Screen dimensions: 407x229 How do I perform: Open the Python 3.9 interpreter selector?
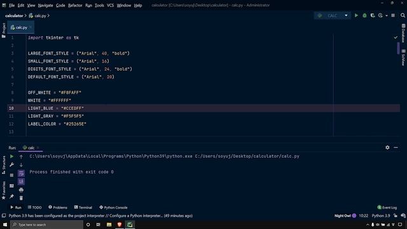tap(381, 216)
